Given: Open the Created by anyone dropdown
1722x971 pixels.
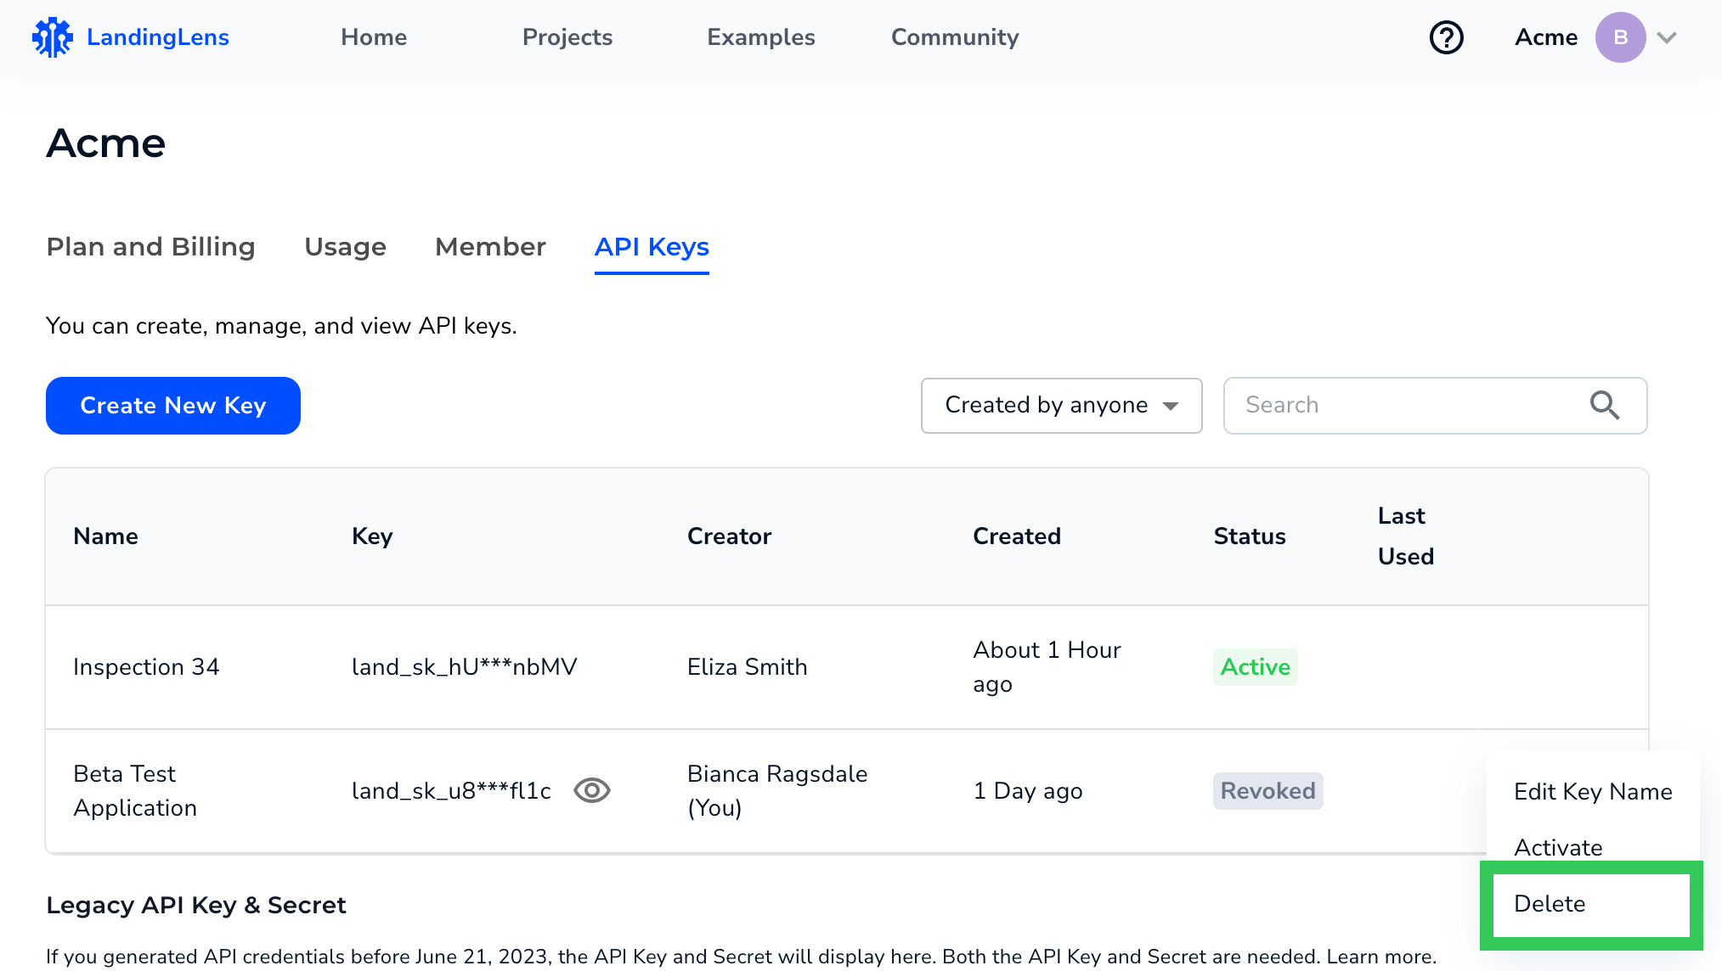Looking at the screenshot, I should [x=1061, y=406].
